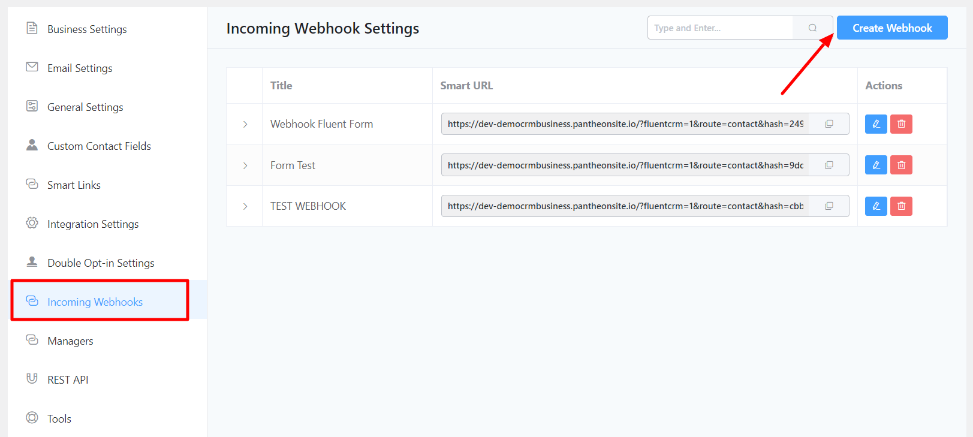This screenshot has width=973, height=437.
Task: Click the search magnifier icon
Action: [812, 28]
